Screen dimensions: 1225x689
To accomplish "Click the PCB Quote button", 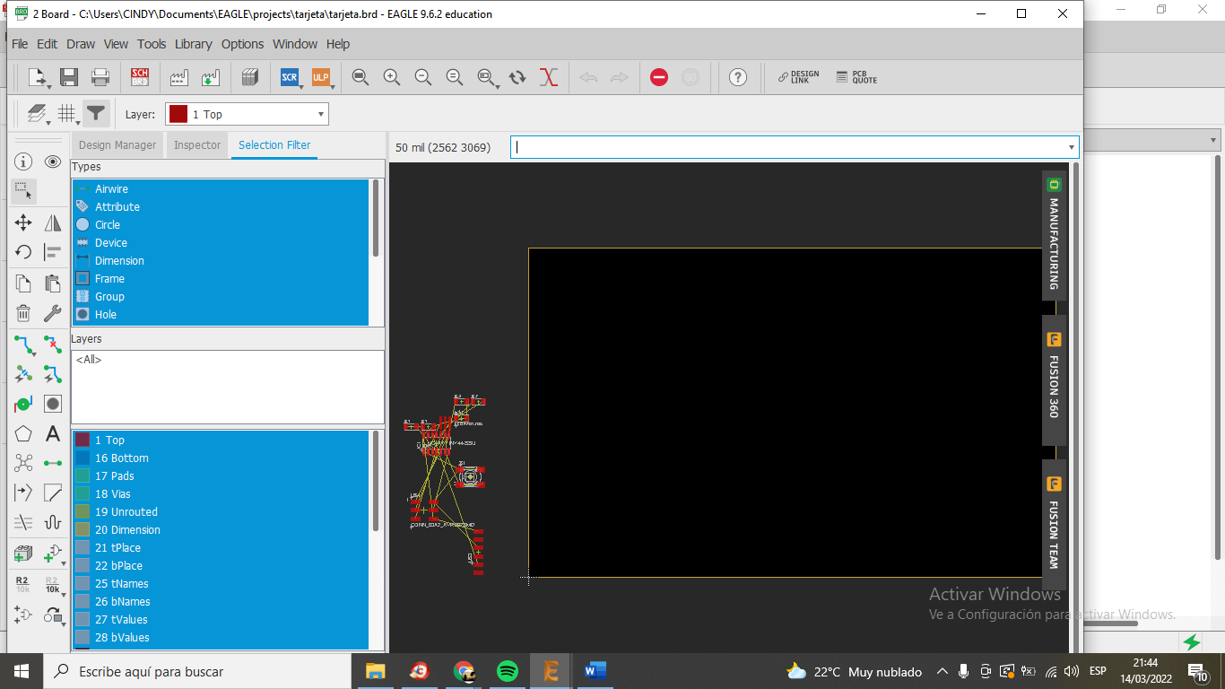I will pos(856,77).
